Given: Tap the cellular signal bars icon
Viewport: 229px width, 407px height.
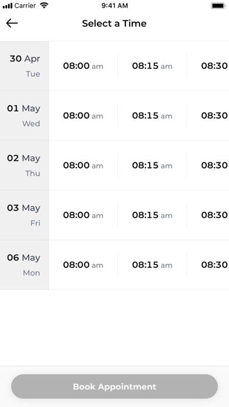Looking at the screenshot, I should [8, 6].
